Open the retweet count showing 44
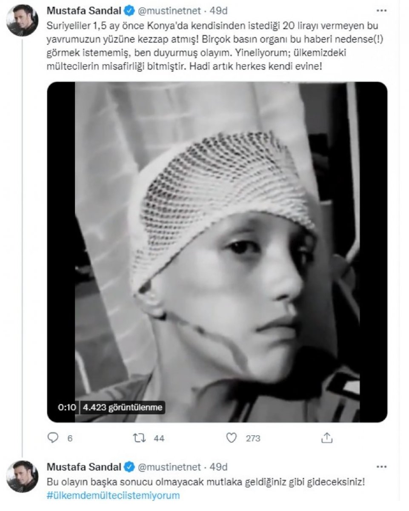The height and width of the screenshot is (511, 409). 159,438
